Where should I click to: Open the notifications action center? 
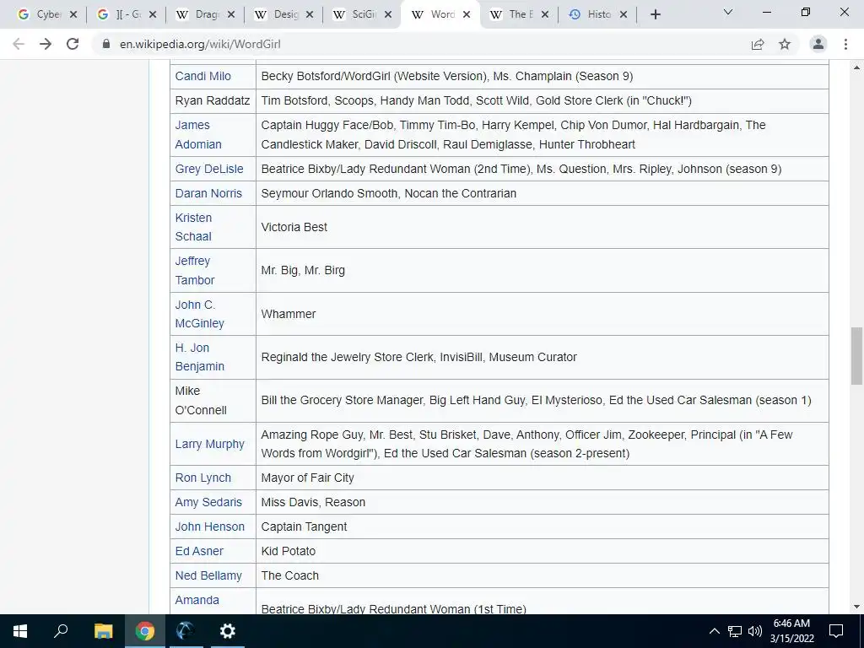coord(836,631)
